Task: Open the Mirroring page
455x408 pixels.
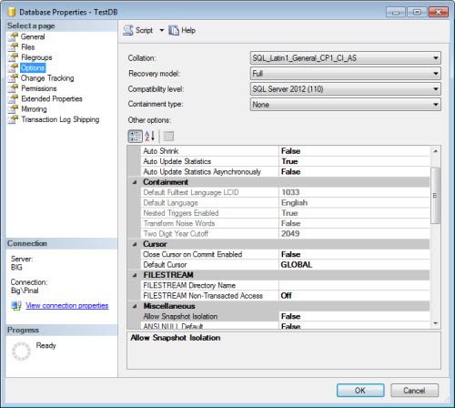Action: click(x=34, y=109)
